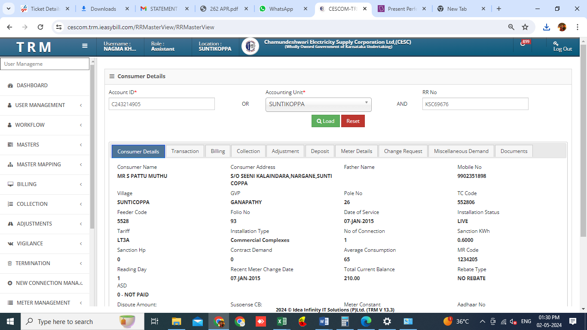Click the User Management person icon
This screenshot has width=587, height=330.
[10, 105]
